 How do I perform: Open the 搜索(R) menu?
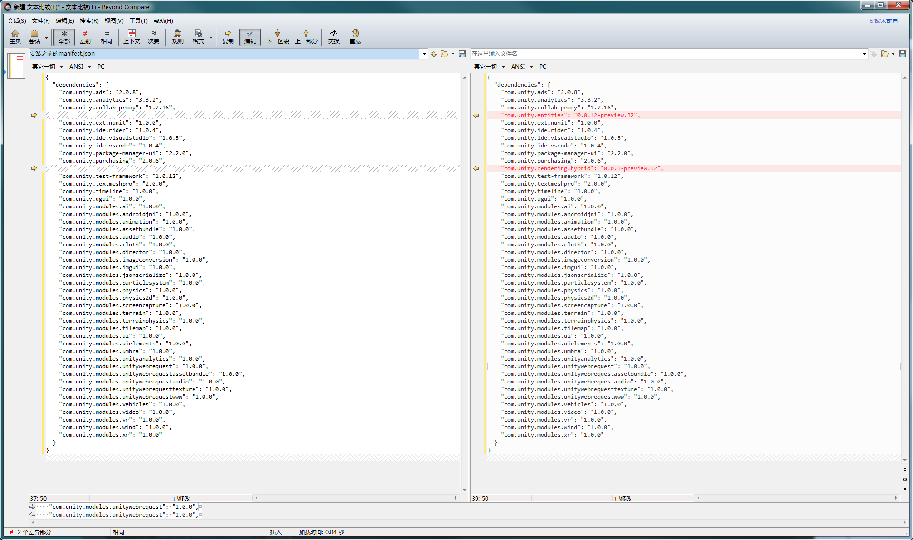click(x=89, y=20)
